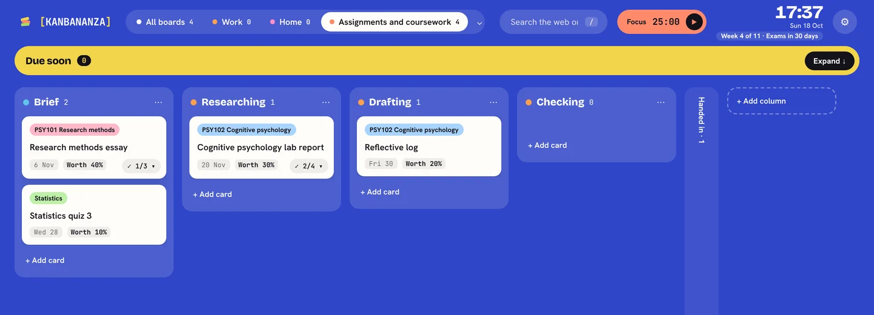Image resolution: width=874 pixels, height=315 pixels.
Task: Click the Researching column title
Action: coord(234,102)
